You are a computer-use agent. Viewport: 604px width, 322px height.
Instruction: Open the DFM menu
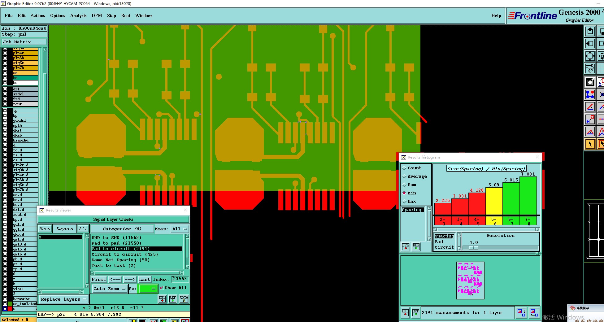[x=97, y=15]
